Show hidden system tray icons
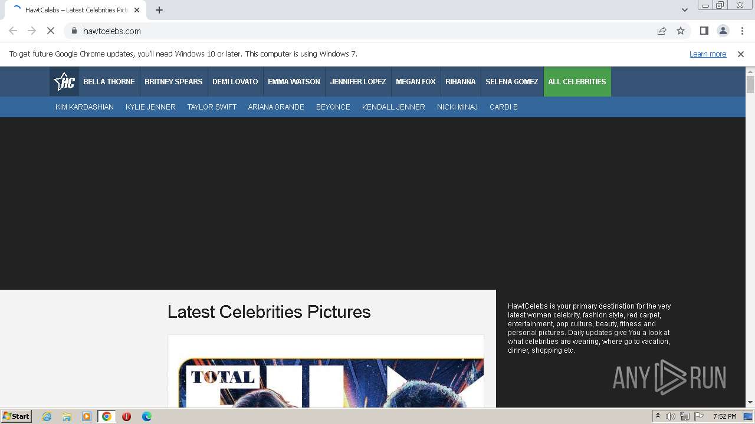Screen dimensions: 755x424 tap(658, 416)
